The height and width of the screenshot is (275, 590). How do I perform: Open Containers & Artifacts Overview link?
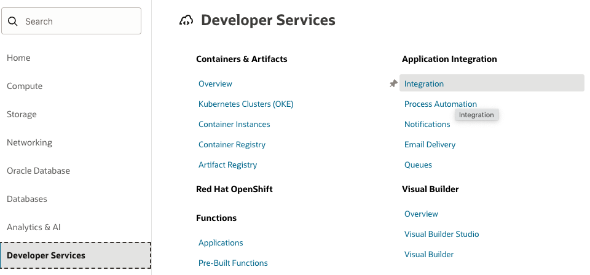click(x=215, y=83)
